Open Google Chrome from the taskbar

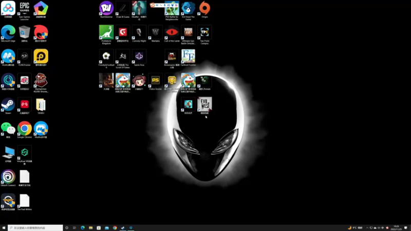pyautogui.click(x=115, y=228)
